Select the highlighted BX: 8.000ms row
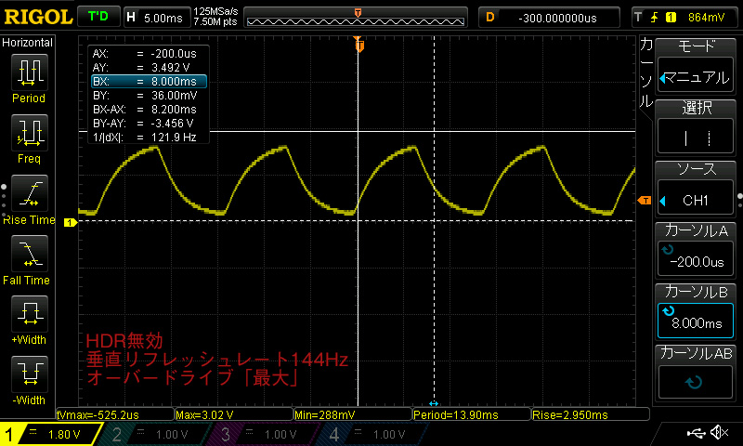Screen dimensions: 743x446 coord(149,82)
